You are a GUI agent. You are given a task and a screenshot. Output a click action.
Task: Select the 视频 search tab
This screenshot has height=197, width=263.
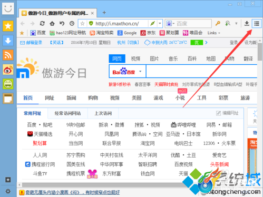[135, 58]
